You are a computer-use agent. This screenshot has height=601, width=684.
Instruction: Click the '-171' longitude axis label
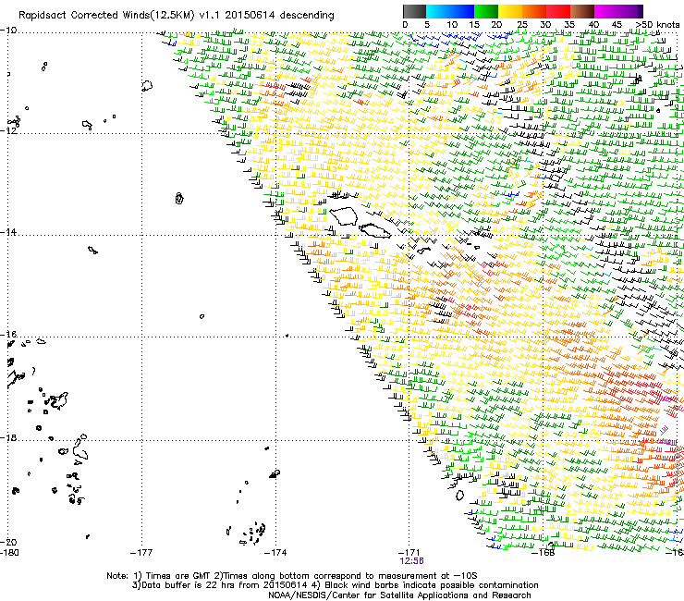tap(409, 553)
